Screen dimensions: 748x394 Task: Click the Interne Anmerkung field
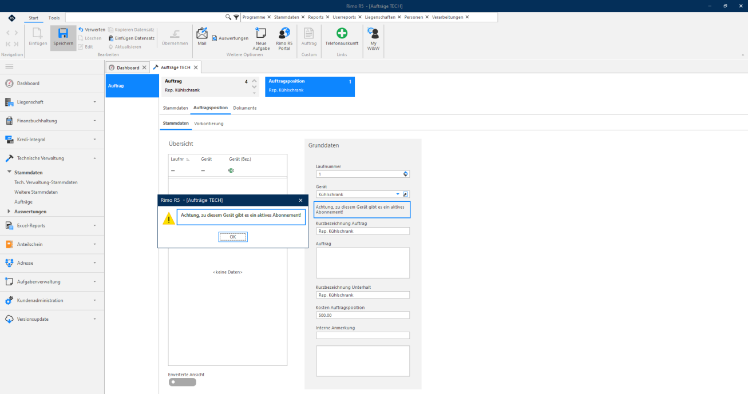[x=363, y=336]
